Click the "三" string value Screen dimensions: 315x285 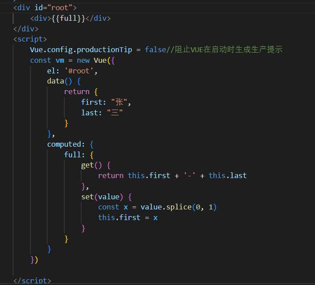pos(114,113)
